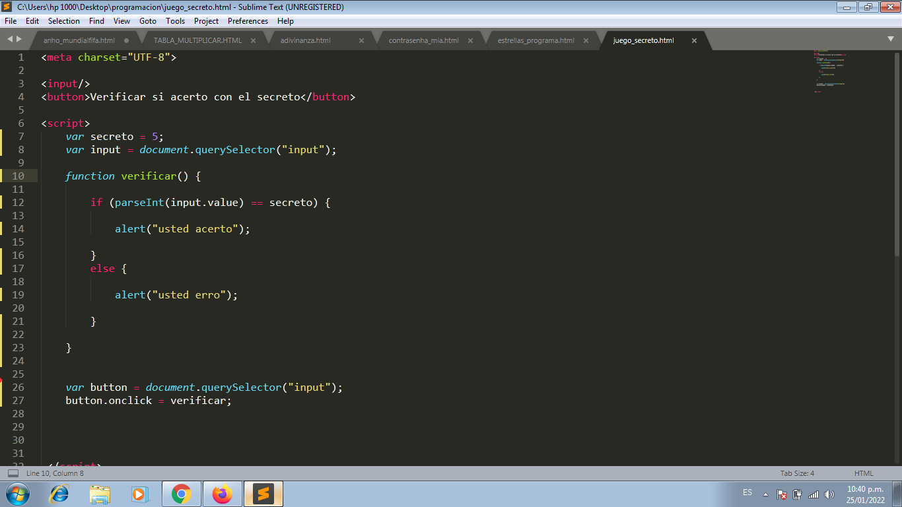Open the Goto menu
Image resolution: width=902 pixels, height=507 pixels.
(148, 21)
